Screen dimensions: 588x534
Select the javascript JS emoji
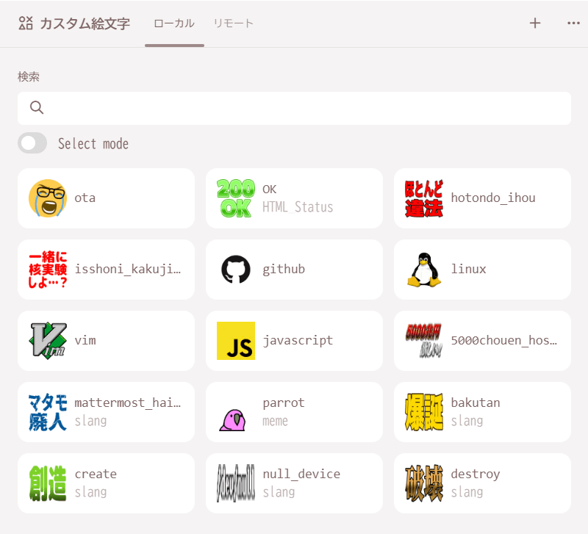tap(294, 341)
